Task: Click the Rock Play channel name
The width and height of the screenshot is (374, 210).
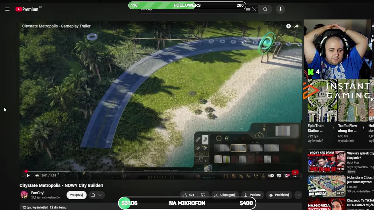Action: point(353,163)
